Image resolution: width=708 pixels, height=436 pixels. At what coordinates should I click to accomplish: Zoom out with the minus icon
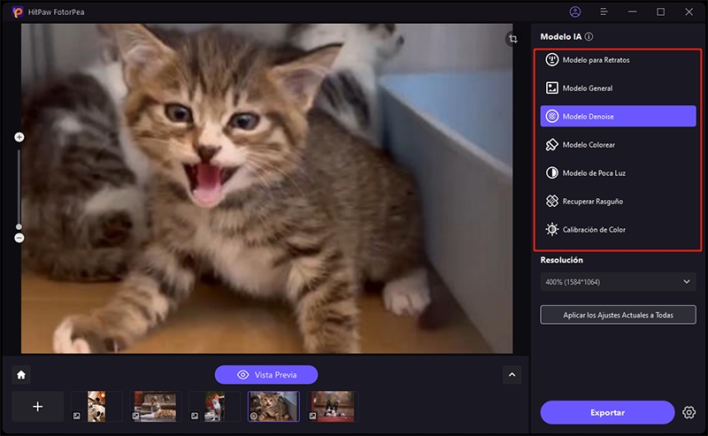(x=19, y=238)
